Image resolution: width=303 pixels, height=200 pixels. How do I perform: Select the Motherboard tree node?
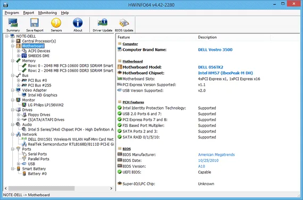(x=33, y=46)
